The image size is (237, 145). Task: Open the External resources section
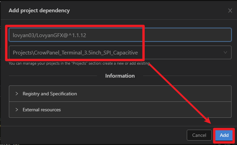click(120, 110)
